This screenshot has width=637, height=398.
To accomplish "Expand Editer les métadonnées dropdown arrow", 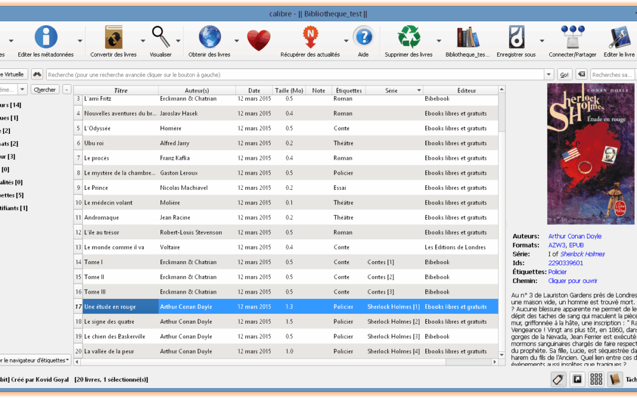I will 80,41.
